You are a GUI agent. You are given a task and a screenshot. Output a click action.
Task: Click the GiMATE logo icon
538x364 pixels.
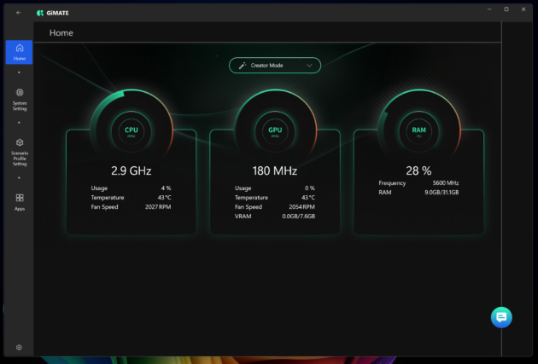[40, 13]
